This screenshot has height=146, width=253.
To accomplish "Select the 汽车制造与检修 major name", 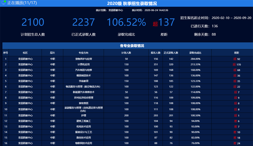I will click(x=83, y=70).
